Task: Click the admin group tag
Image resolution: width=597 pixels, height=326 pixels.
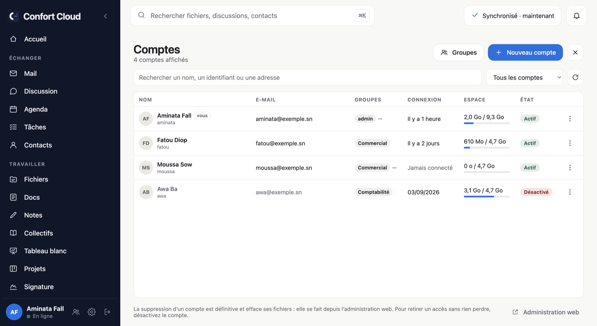Action: 365,119
